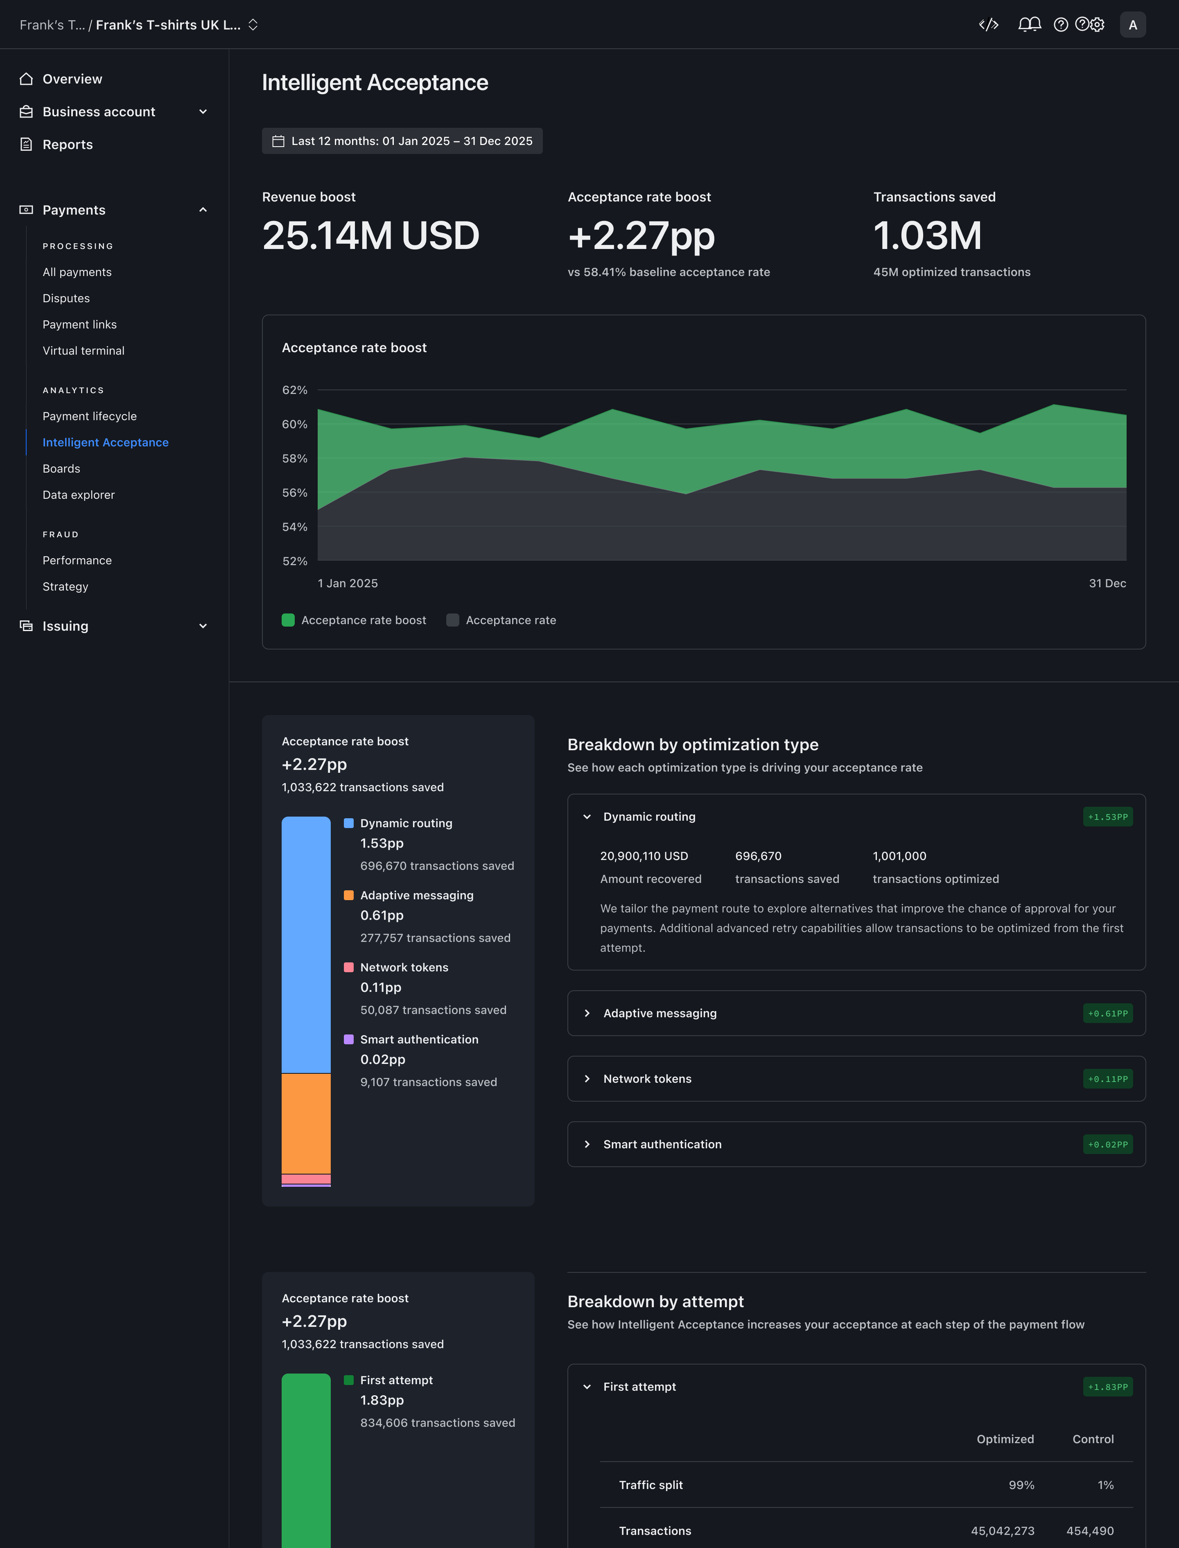Toggle the gray Acceptance rate legend swatch
Screen dimensions: 1179x1548
click(453, 620)
